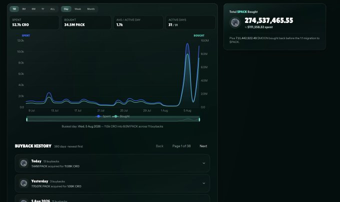340x202 pixels.
Task: Select Day grouping for the chart
Action: [66, 9]
